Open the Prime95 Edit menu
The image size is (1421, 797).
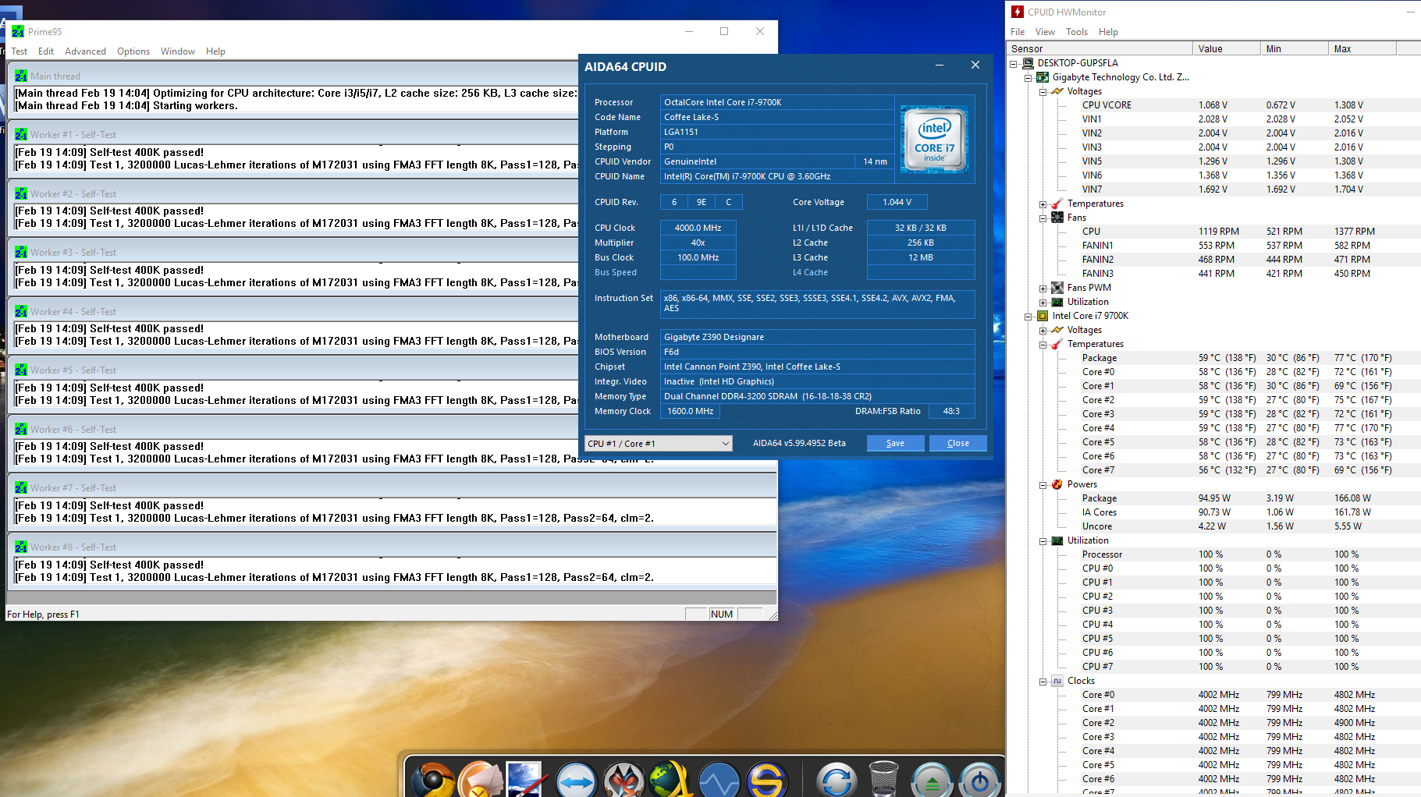46,51
